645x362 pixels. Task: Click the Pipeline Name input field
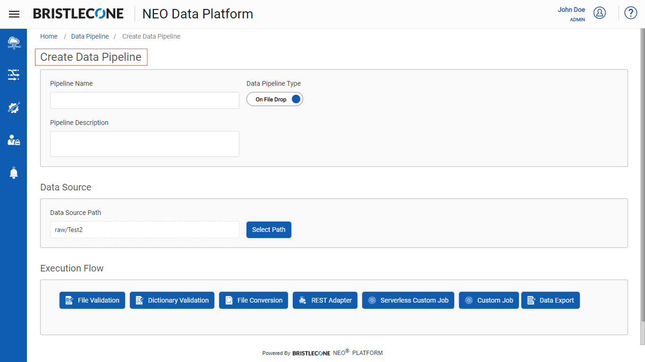pyautogui.click(x=144, y=100)
